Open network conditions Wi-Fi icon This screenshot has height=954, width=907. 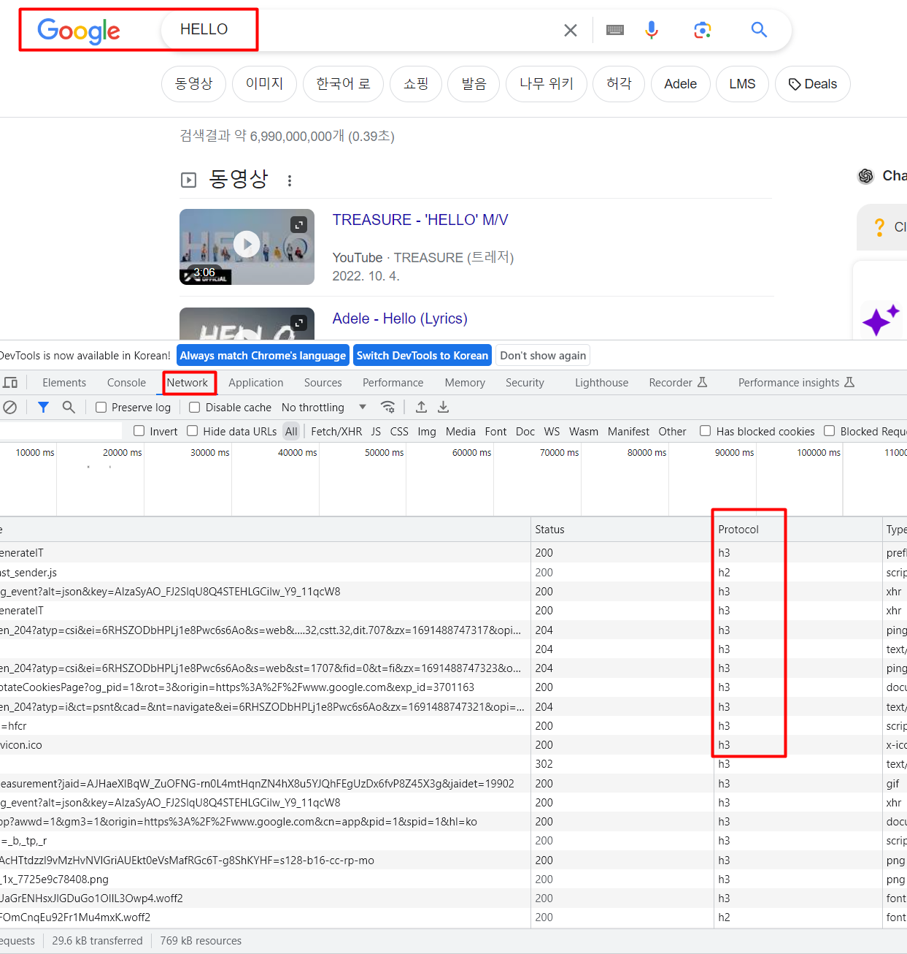(388, 408)
